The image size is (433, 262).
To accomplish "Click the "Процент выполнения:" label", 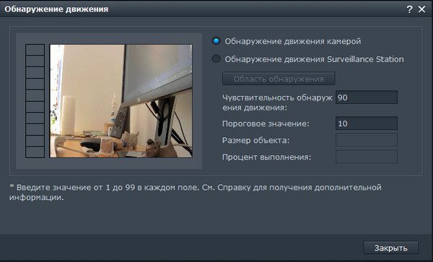I will [x=266, y=157].
